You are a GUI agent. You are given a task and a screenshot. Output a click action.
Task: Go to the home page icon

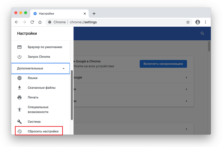coord(40,22)
